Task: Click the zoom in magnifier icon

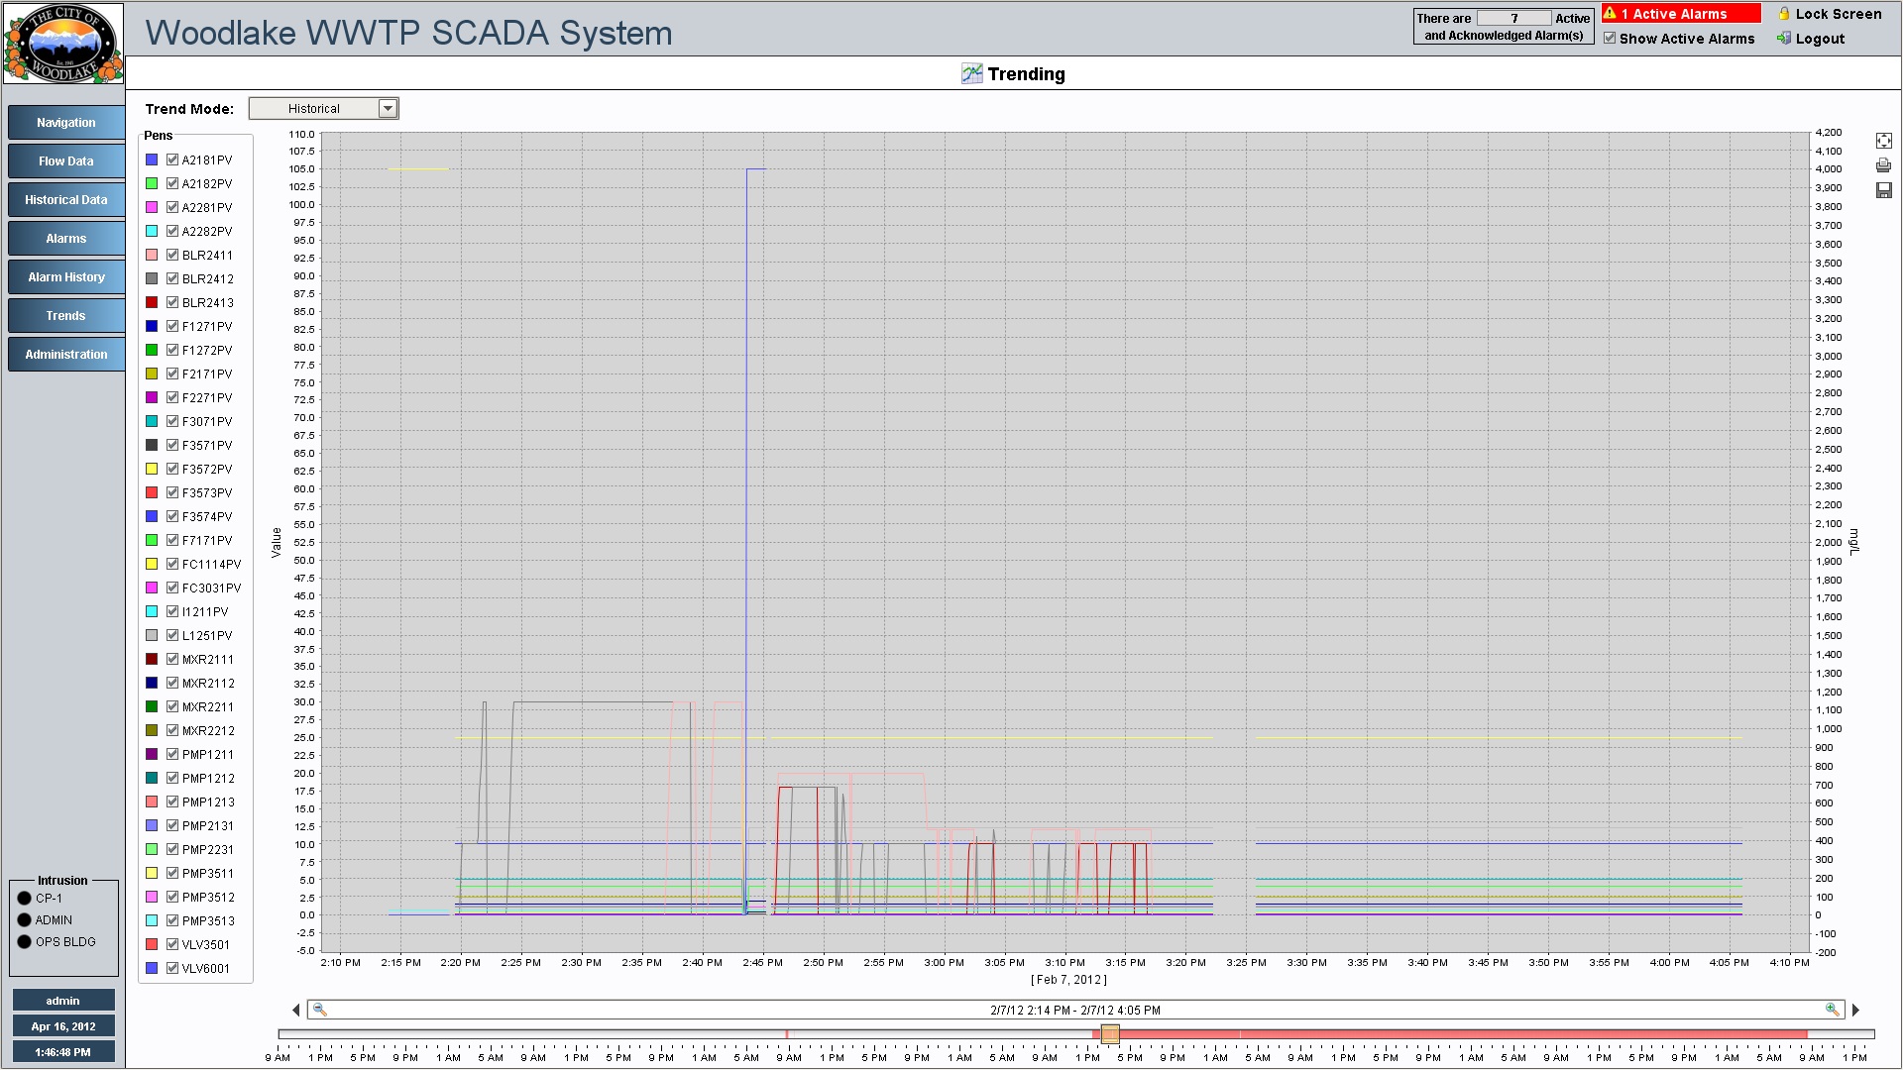Action: point(1832,1010)
